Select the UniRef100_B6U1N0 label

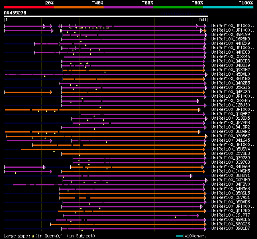point(230,79)
